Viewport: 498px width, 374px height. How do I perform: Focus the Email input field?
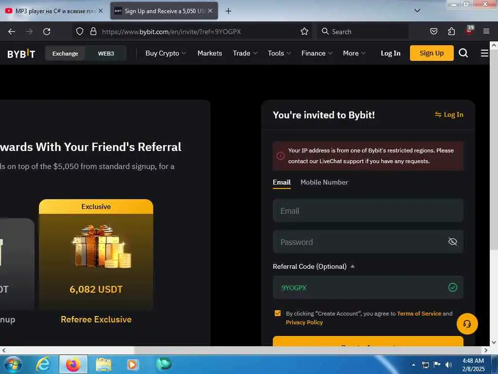(x=368, y=210)
